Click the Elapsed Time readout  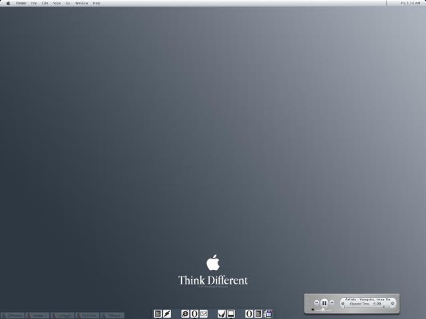click(x=365, y=304)
